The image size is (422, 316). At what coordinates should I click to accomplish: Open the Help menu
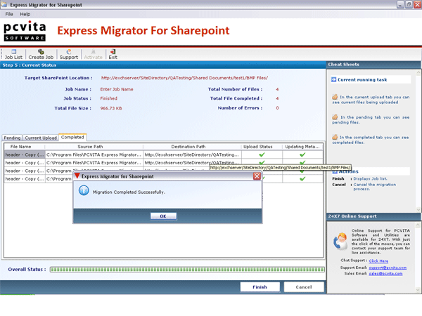point(25,14)
